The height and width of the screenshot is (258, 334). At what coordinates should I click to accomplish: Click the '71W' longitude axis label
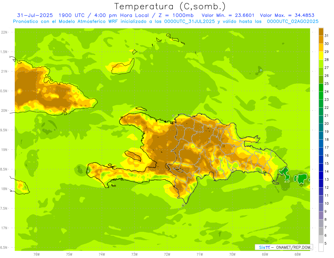pos(200,254)
